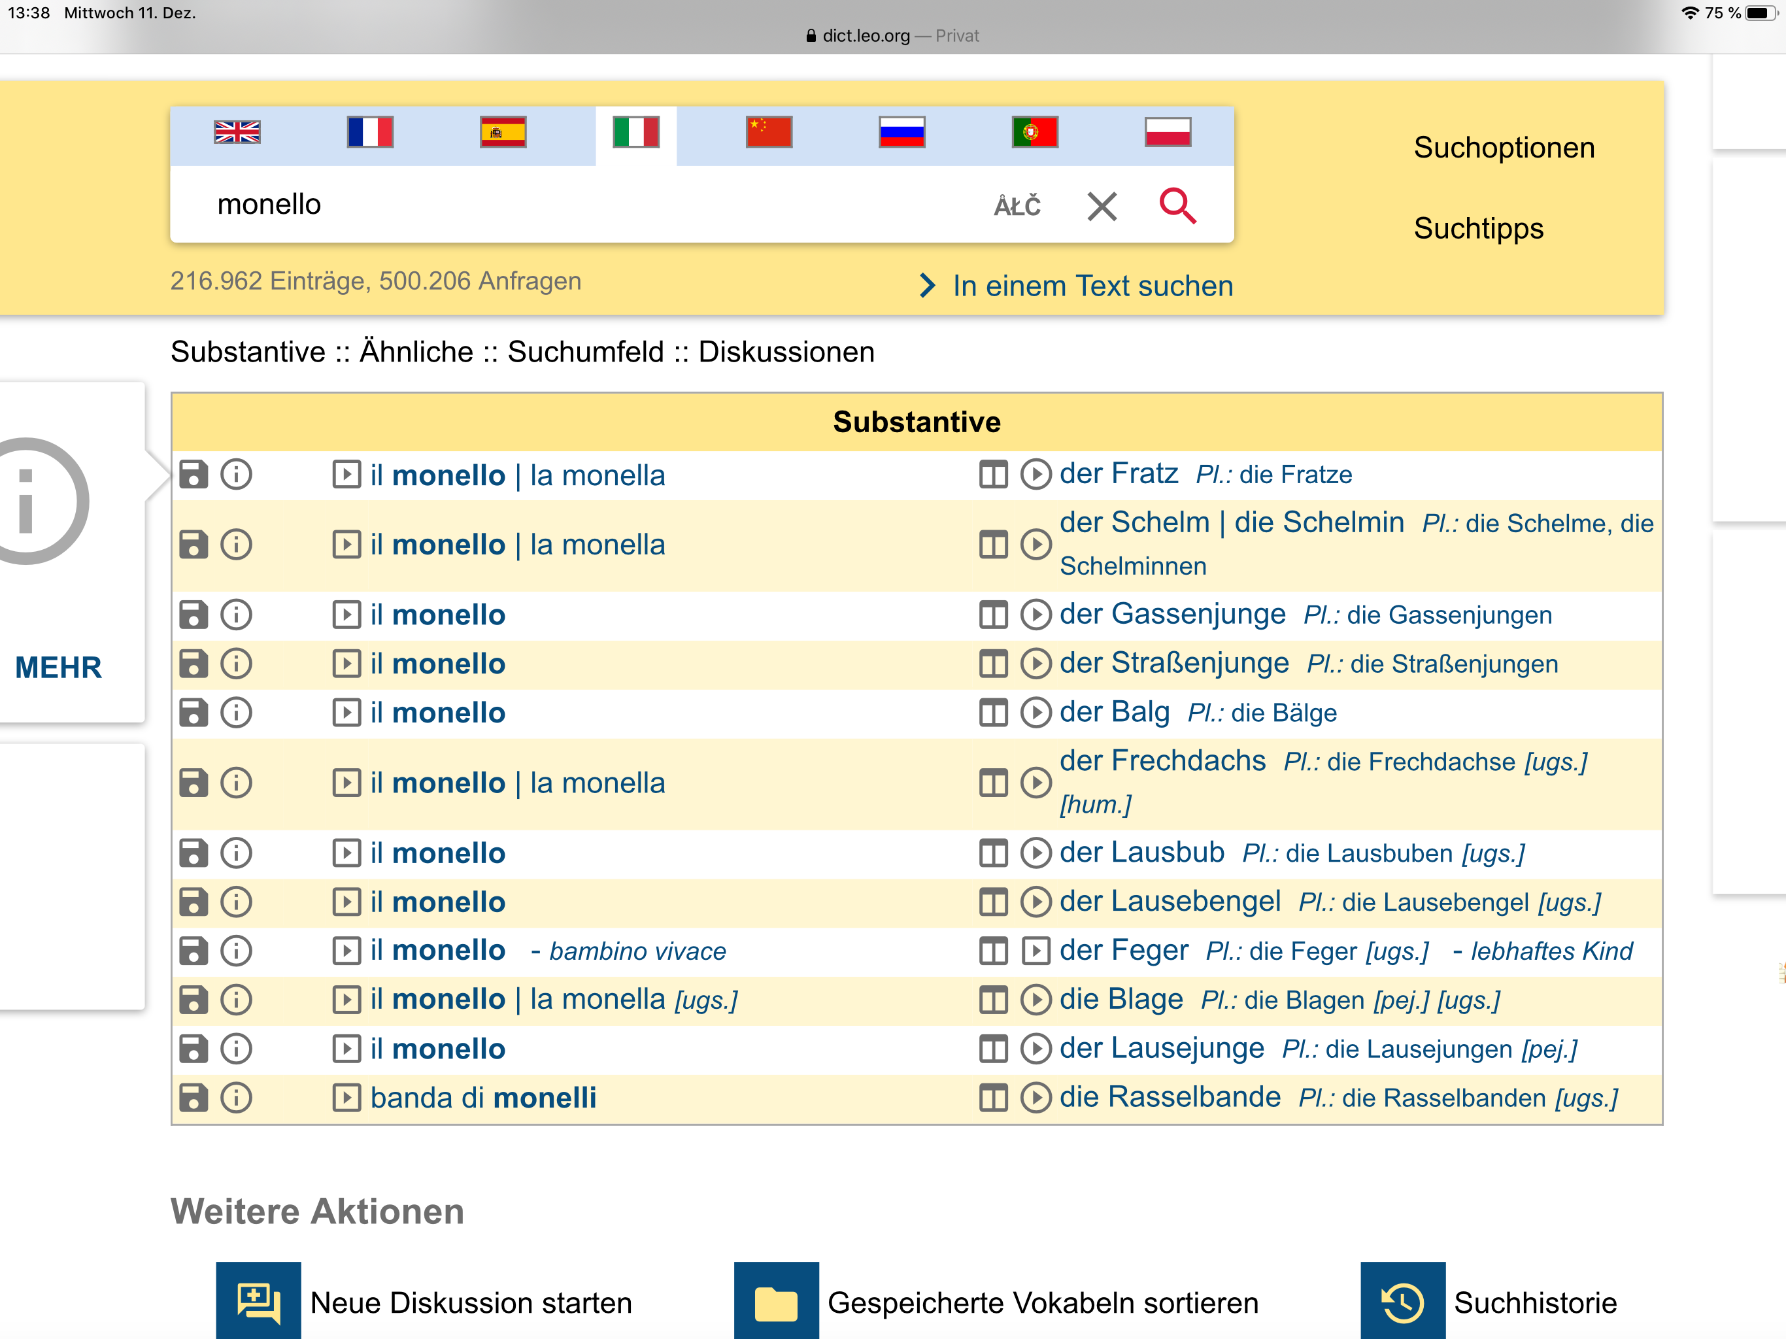Switch to the English flag dictionary
Image resolution: width=1786 pixels, height=1339 pixels.
pyautogui.click(x=237, y=133)
